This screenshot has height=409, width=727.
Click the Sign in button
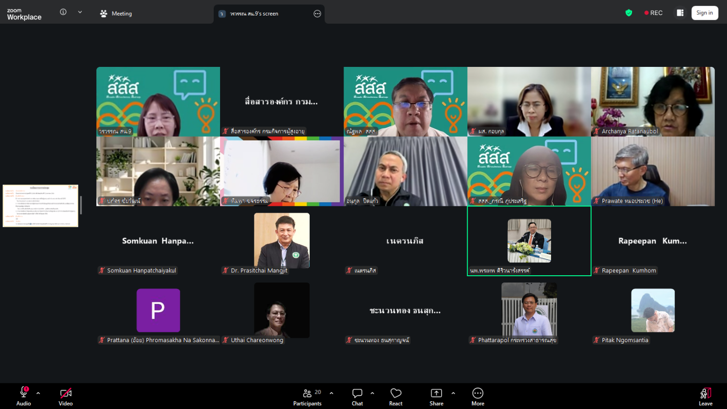(x=704, y=13)
